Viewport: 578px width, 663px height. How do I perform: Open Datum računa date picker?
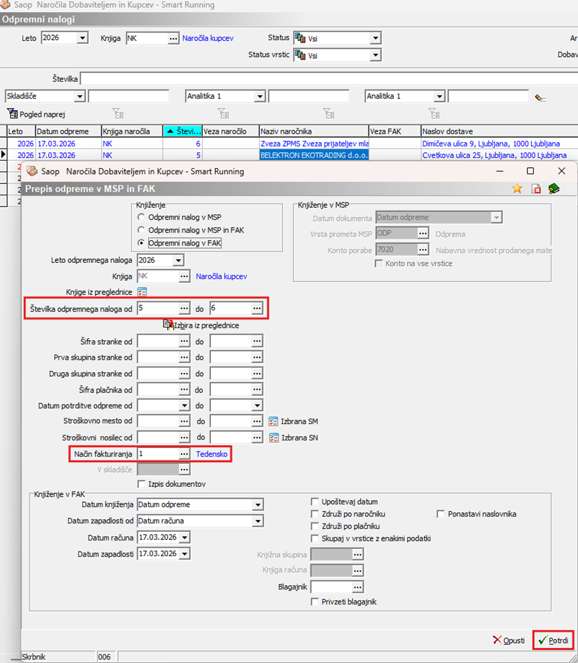tap(185, 538)
